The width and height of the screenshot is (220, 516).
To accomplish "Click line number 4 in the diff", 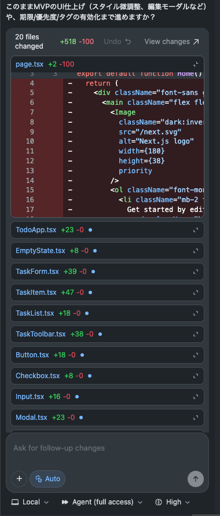I will click(x=32, y=83).
